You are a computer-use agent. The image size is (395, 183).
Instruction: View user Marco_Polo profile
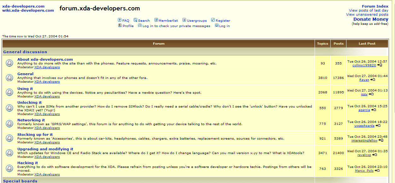[364, 171]
